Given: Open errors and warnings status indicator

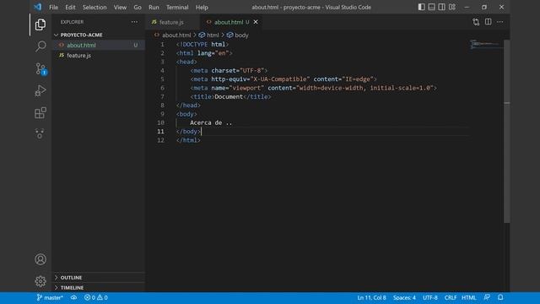Looking at the screenshot, I should pyautogui.click(x=96, y=297).
